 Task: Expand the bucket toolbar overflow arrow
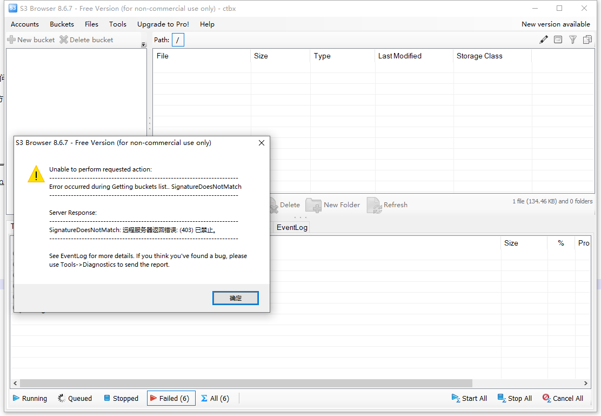[144, 45]
